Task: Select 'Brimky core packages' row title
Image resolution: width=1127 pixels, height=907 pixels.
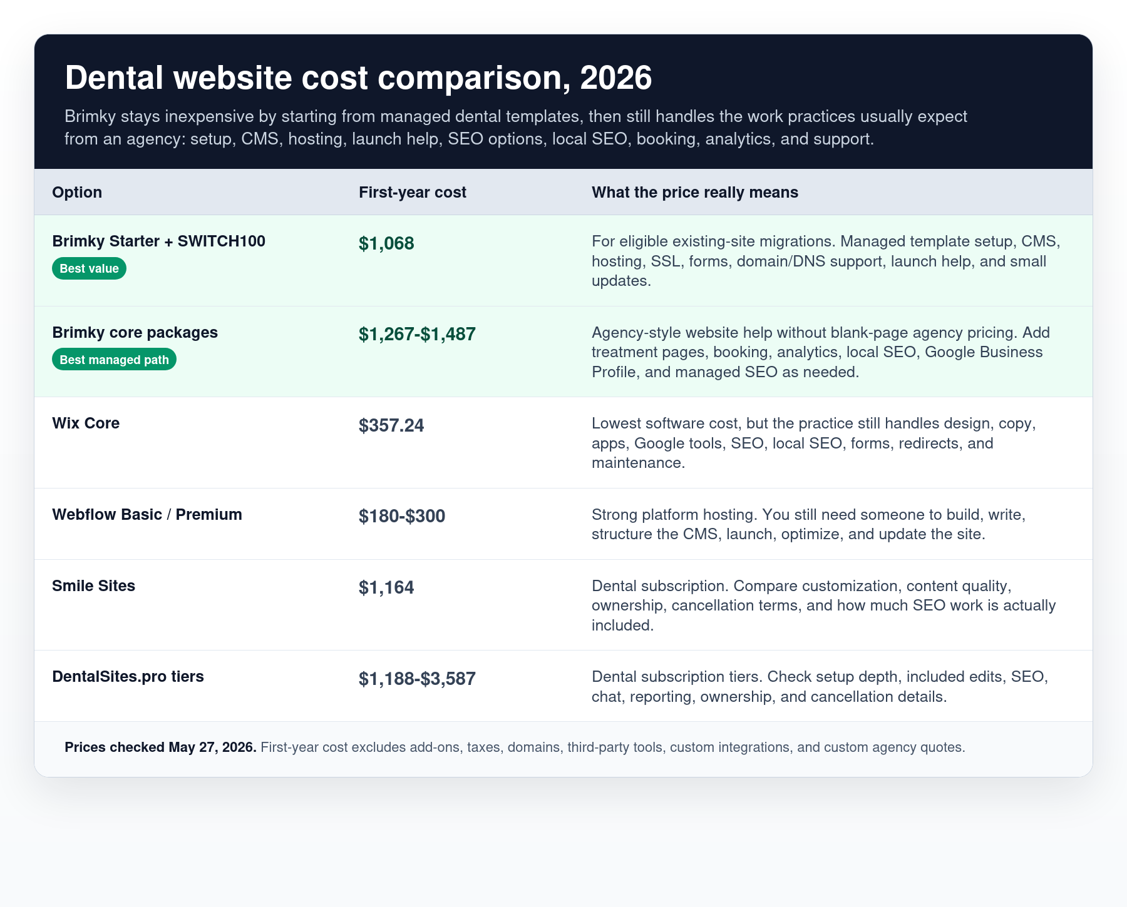Action: coord(135,332)
